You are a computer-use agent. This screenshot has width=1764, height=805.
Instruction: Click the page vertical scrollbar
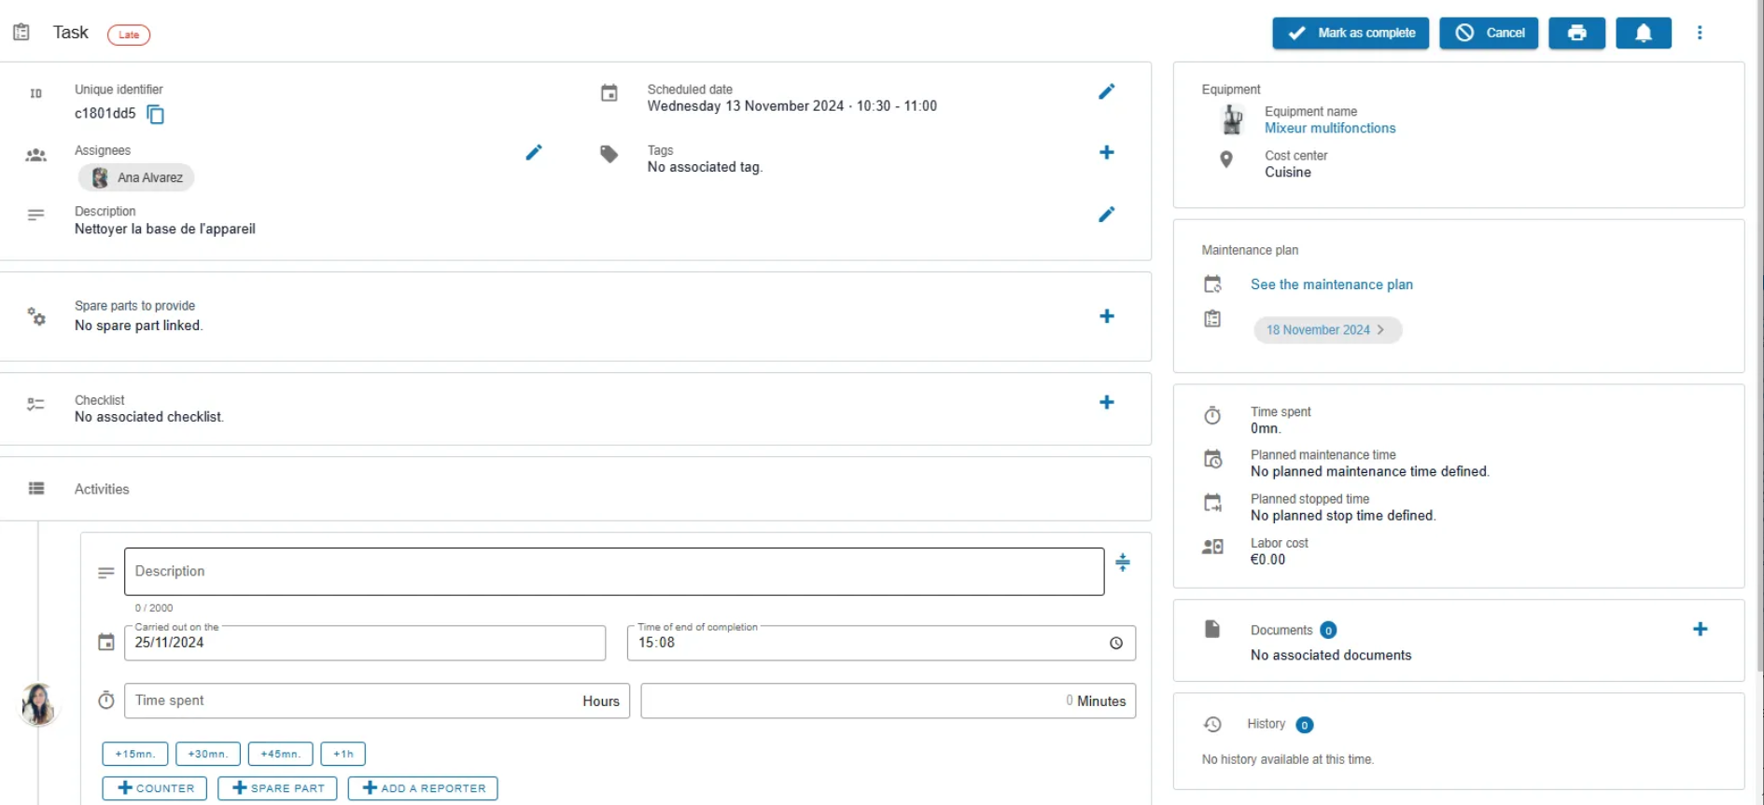click(1760, 336)
